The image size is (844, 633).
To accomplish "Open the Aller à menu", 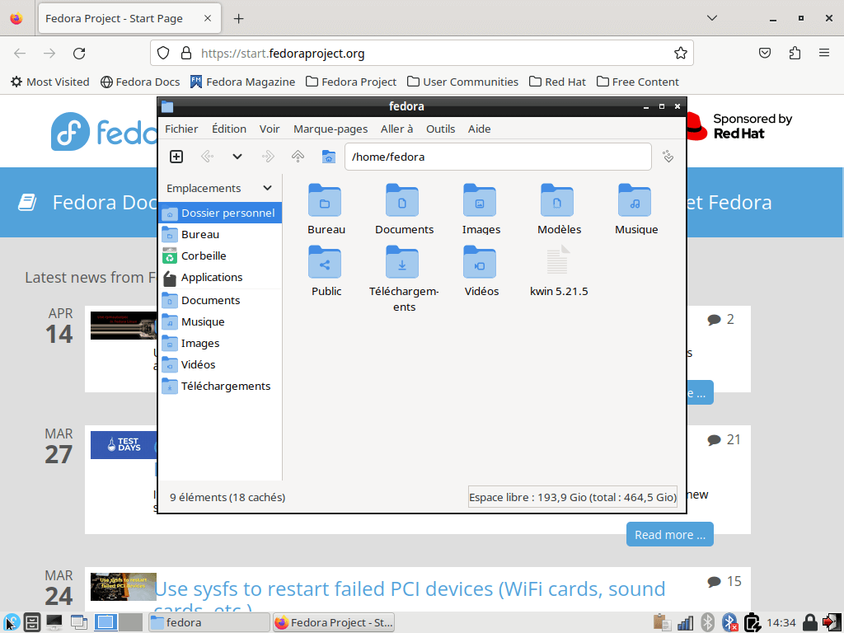I will coord(396,129).
